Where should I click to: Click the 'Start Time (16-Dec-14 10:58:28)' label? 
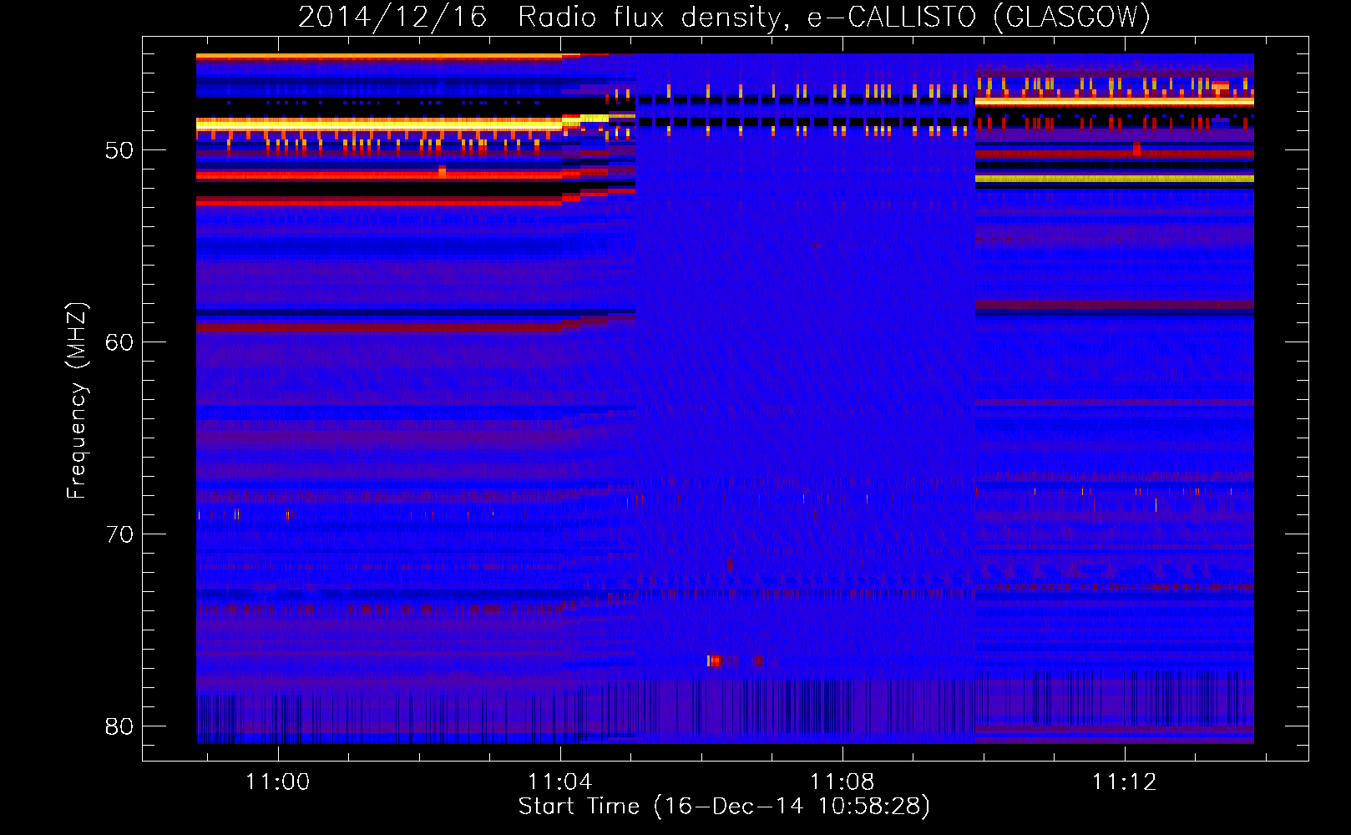[724, 807]
